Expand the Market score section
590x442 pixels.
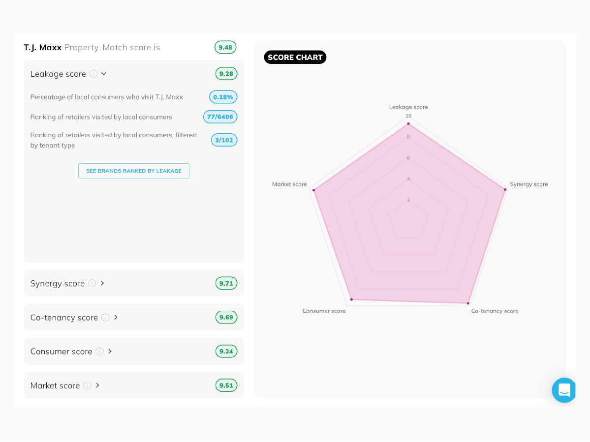pos(97,385)
